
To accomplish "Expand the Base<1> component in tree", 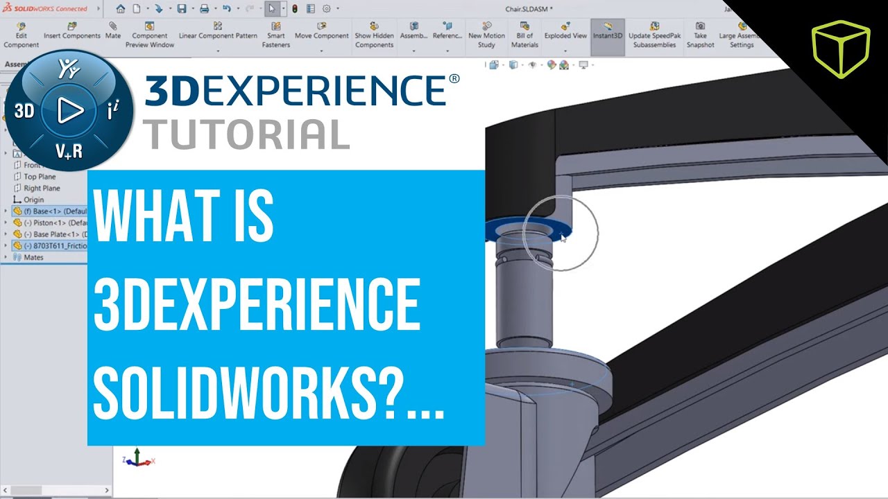I will tap(6, 211).
